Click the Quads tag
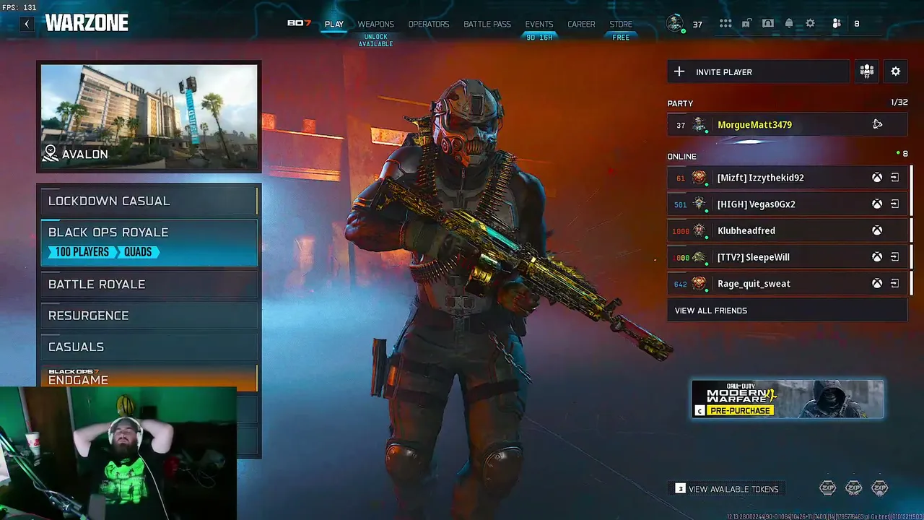The height and width of the screenshot is (520, 924). 138,252
